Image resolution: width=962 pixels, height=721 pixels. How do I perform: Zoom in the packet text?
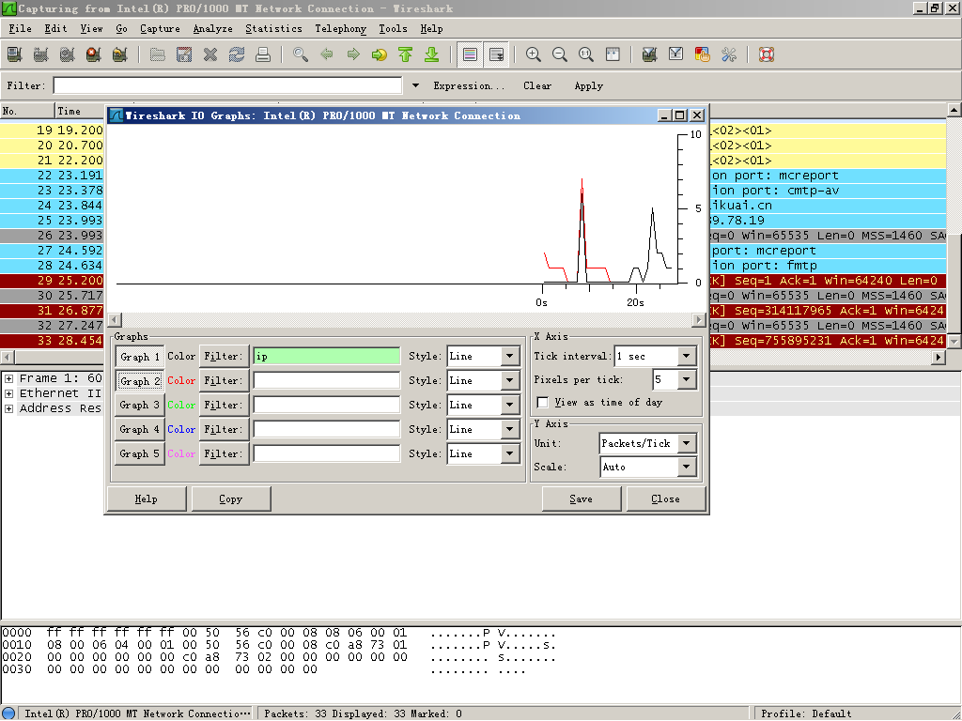[534, 54]
